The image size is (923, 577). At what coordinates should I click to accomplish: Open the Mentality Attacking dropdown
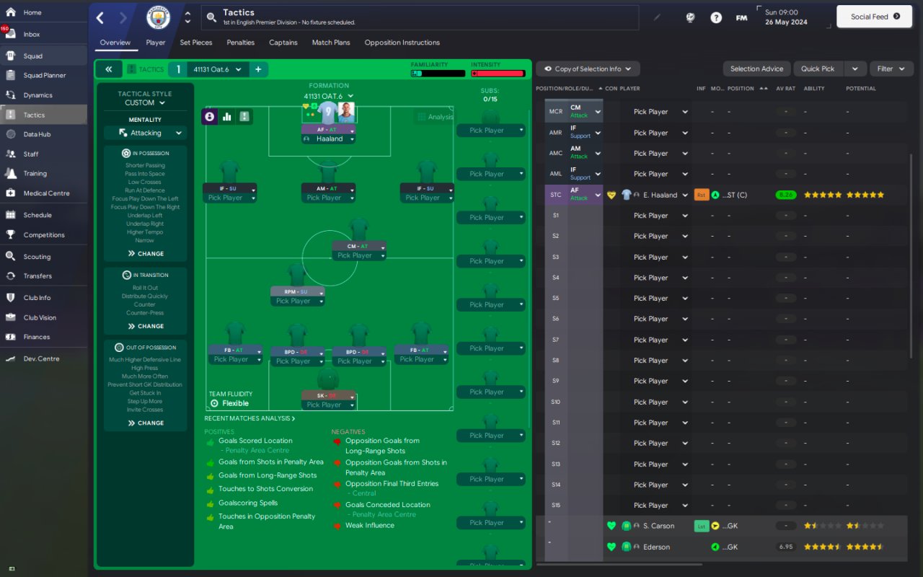(x=145, y=133)
